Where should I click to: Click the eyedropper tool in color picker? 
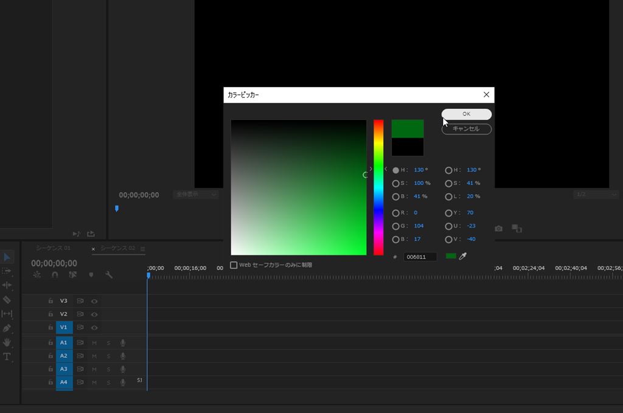point(462,257)
